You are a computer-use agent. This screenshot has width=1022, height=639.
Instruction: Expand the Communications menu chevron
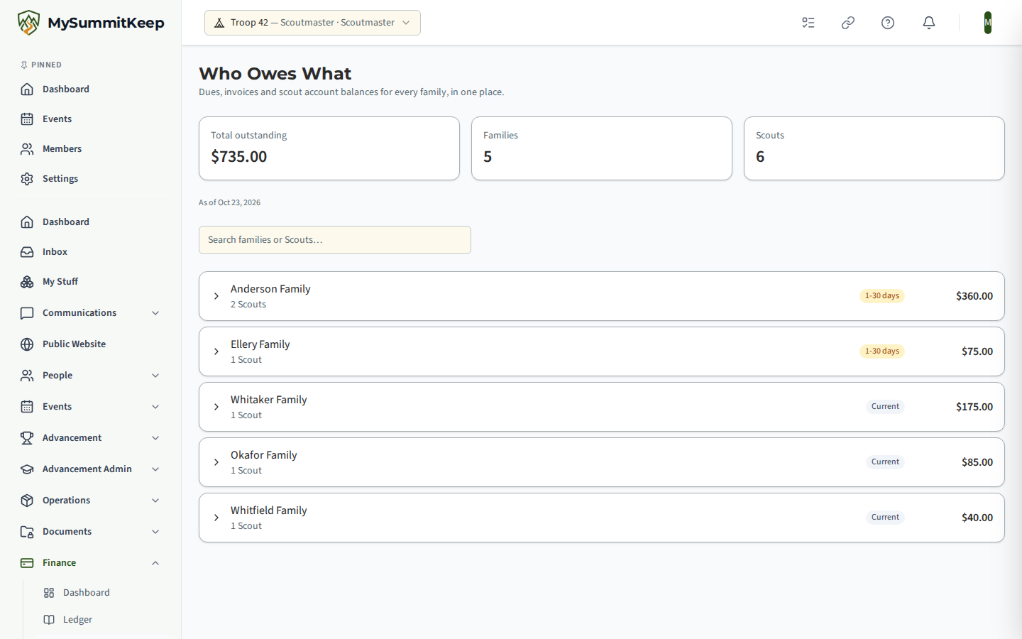tap(155, 313)
